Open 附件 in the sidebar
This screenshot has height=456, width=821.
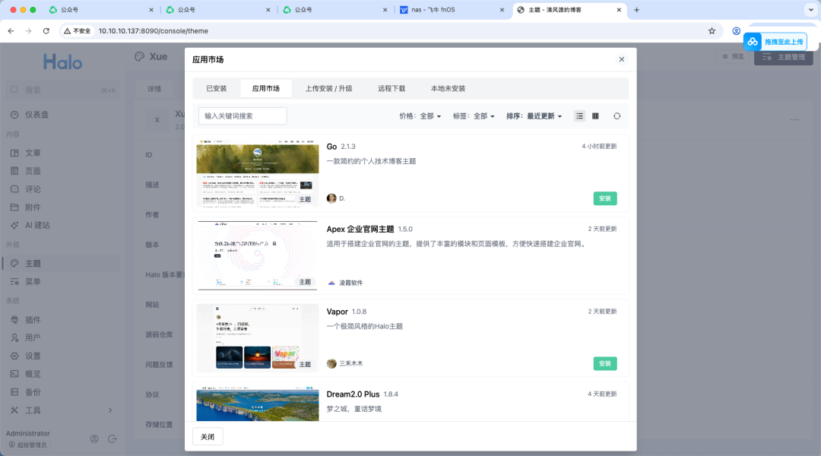[62, 207]
